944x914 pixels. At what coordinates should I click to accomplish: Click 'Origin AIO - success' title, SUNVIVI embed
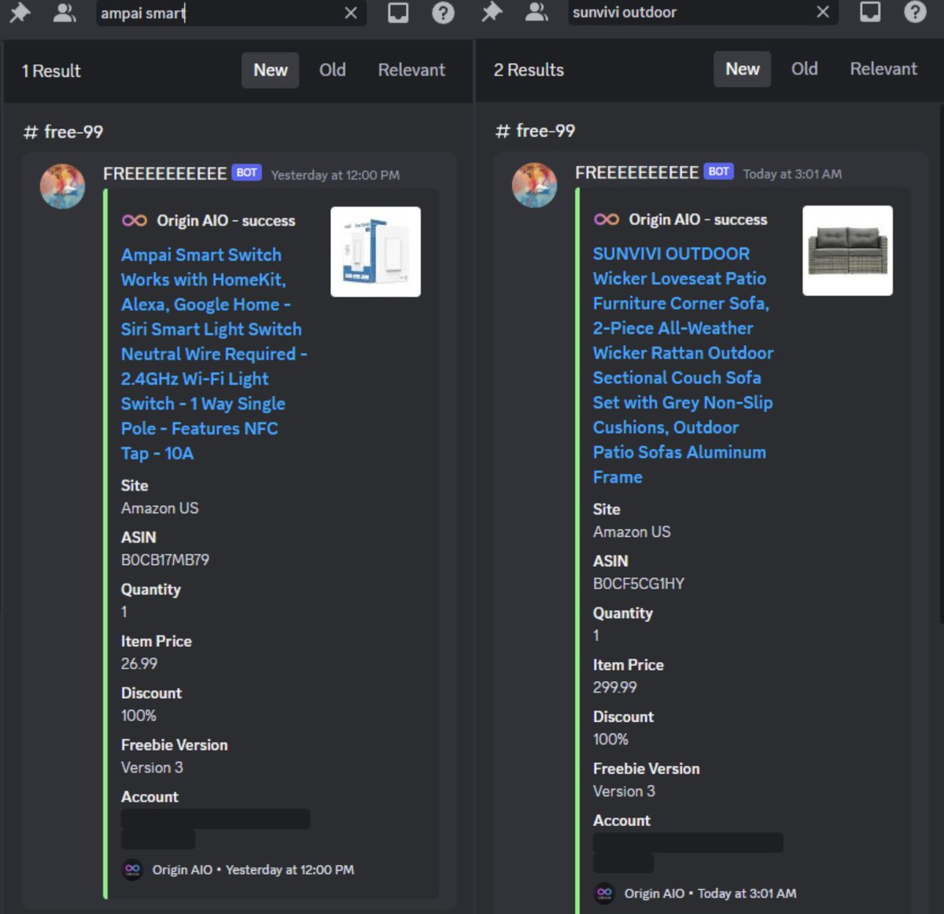point(698,219)
